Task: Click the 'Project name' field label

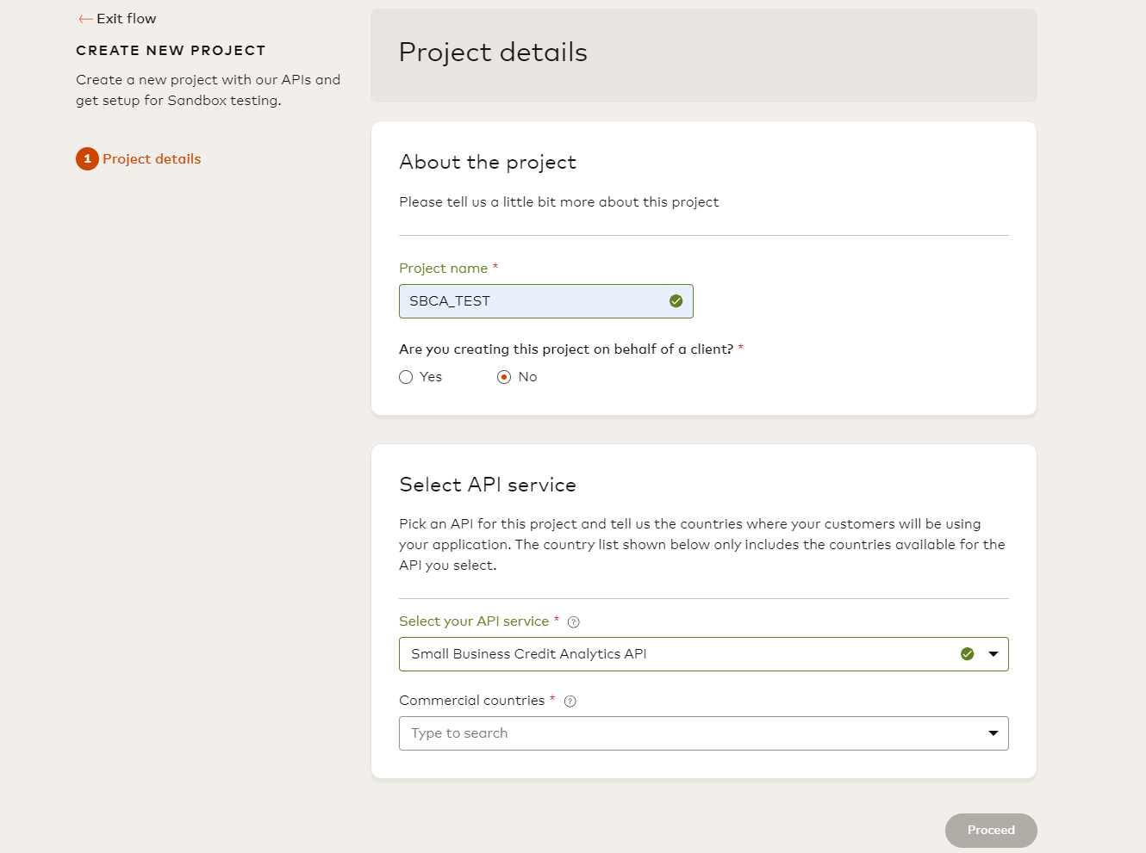Action: point(444,269)
